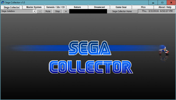Click the SEGA logo graphic
176x100 pixels.
(x=90, y=48)
